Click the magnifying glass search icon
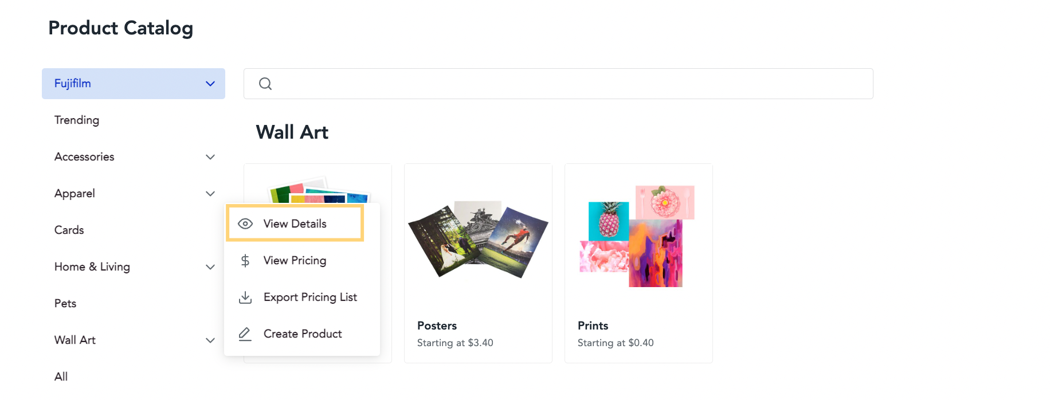1050x400 pixels. 265,84
